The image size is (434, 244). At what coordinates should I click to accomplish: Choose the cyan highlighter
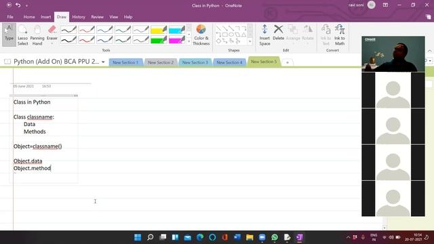(177, 29)
